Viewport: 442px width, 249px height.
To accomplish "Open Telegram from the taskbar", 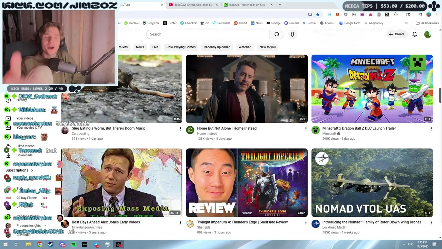I will pos(96,245).
